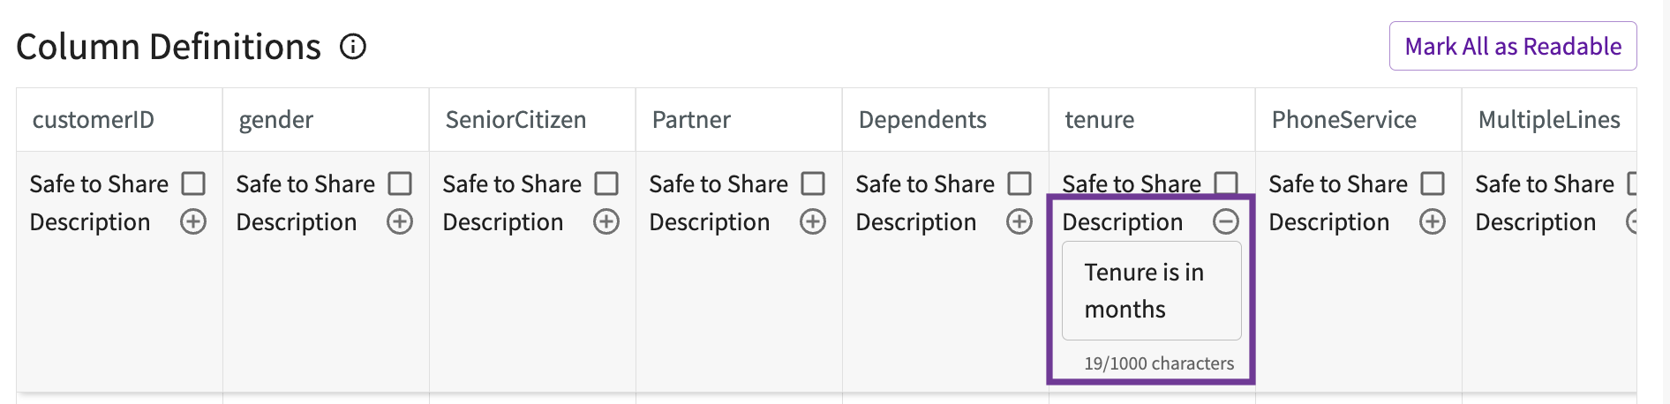Mark Partner as Safe to Share
Screen dimensions: 1670x404
(x=813, y=183)
